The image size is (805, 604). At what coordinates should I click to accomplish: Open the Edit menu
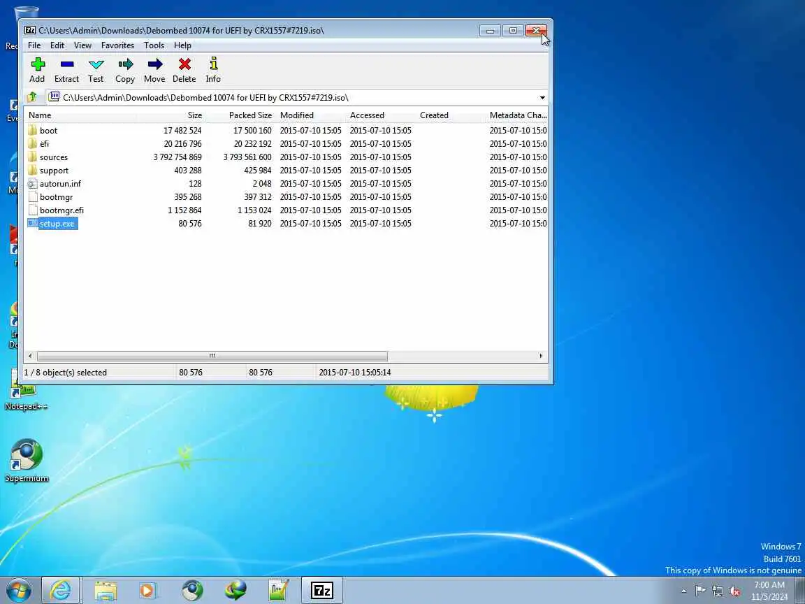(x=57, y=45)
